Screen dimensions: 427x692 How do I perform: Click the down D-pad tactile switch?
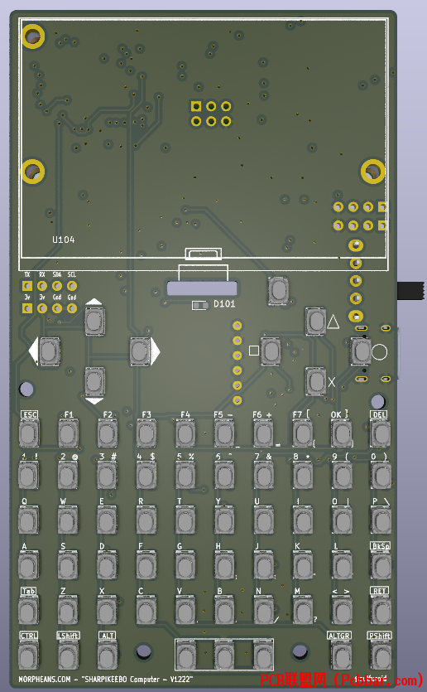[94, 382]
